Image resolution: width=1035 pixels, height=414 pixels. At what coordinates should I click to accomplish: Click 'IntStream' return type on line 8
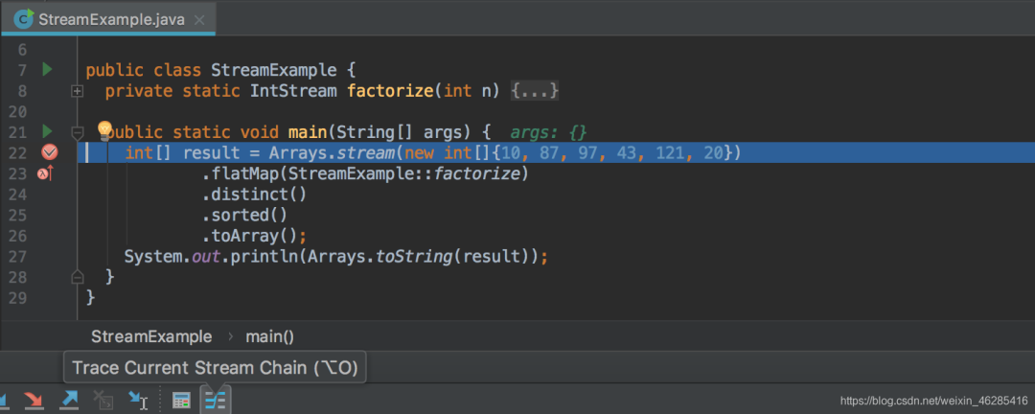[293, 90]
